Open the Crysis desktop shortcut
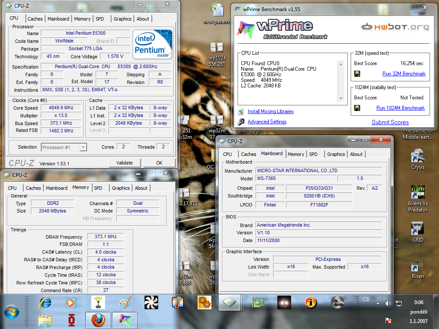The image size is (439, 329). (418, 159)
